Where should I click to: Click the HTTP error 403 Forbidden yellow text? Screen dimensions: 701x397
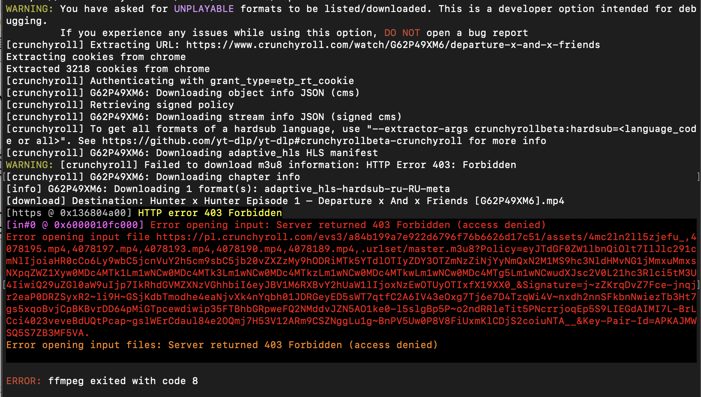(210, 213)
